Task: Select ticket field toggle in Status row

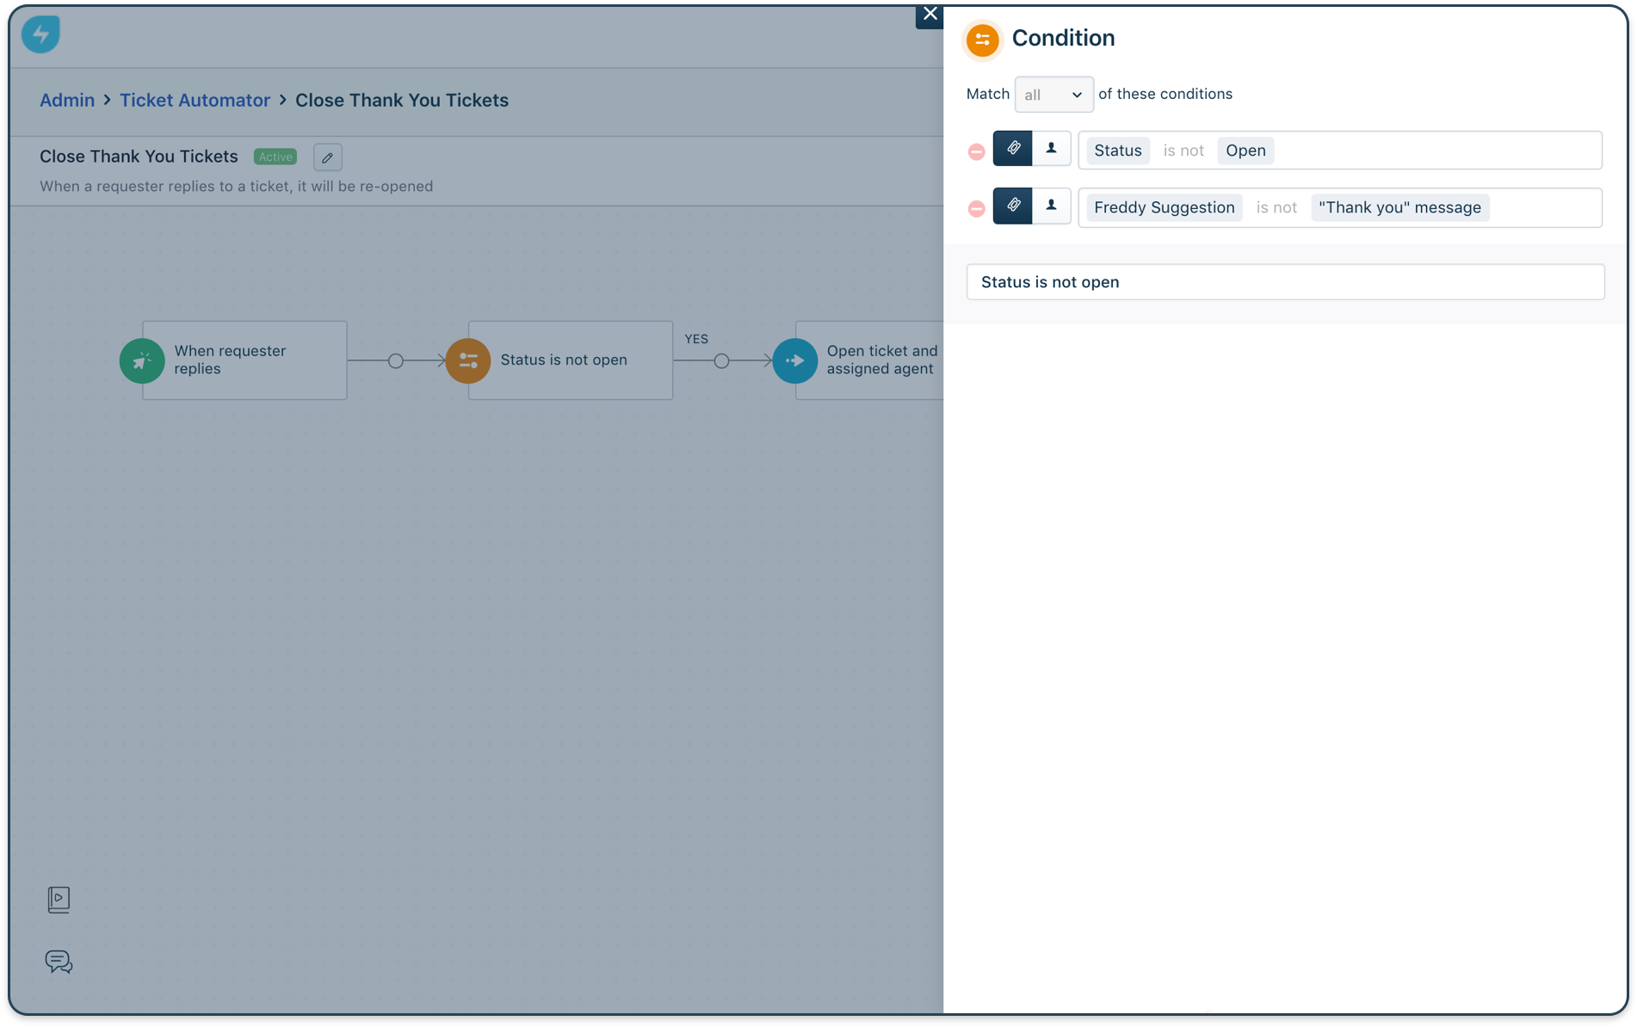Action: coord(1013,149)
